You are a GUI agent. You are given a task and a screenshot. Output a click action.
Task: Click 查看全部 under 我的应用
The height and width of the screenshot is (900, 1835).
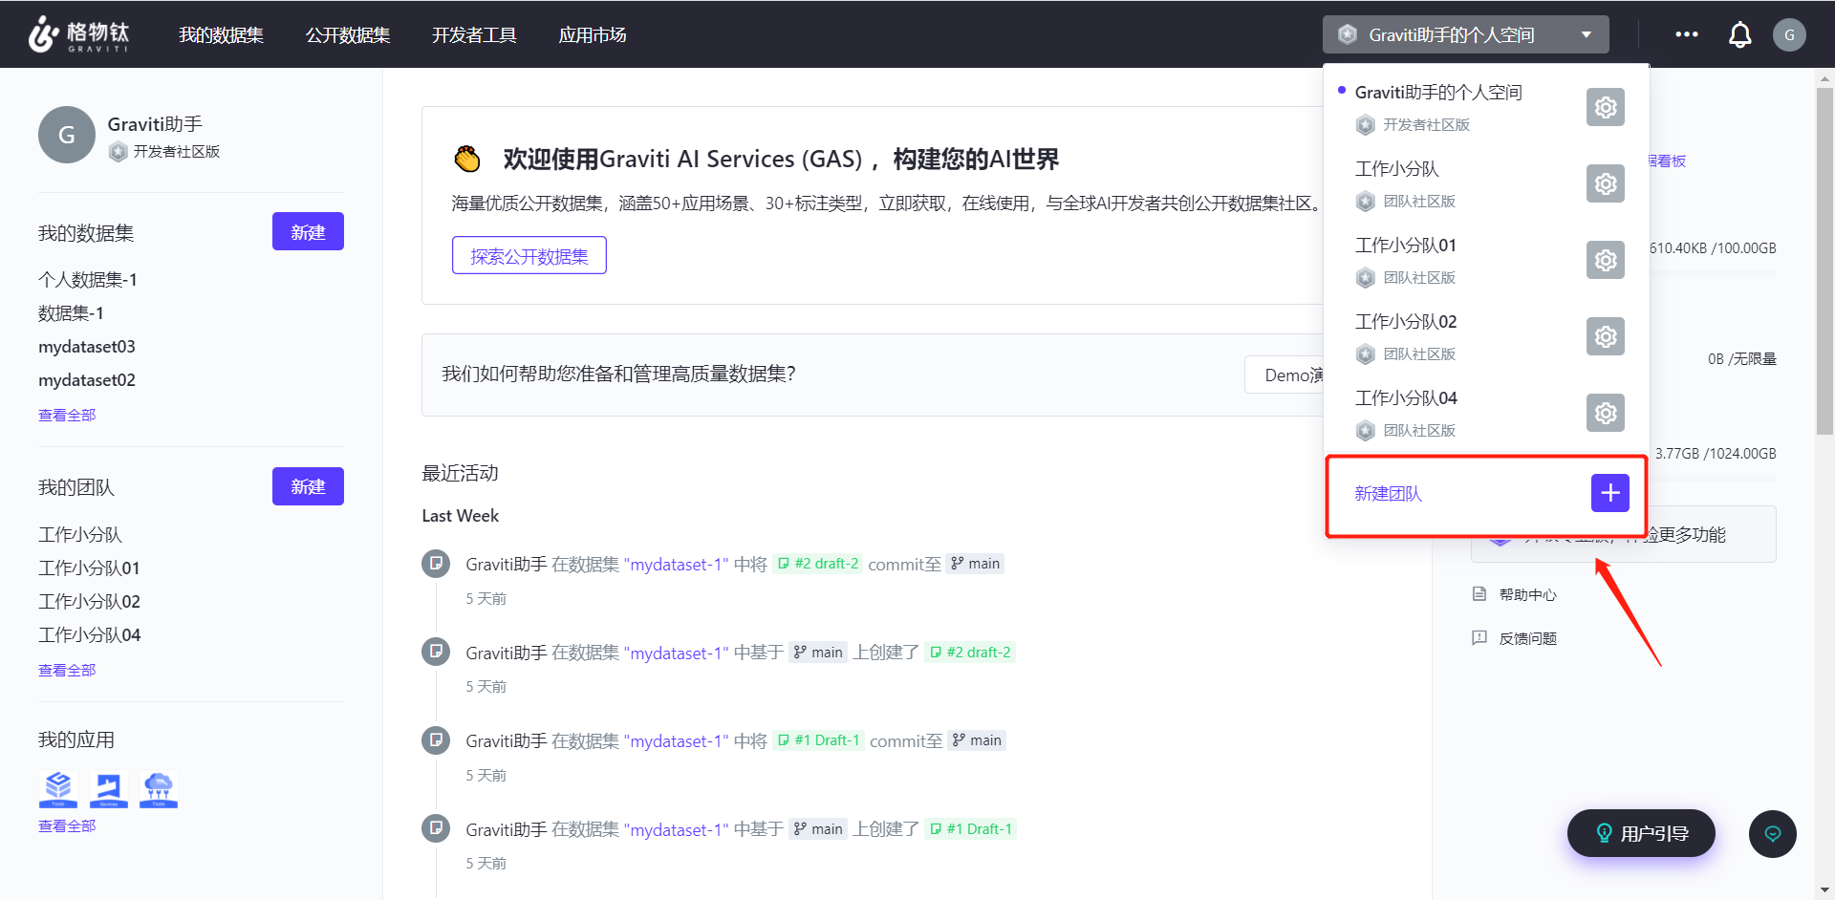[x=67, y=826]
